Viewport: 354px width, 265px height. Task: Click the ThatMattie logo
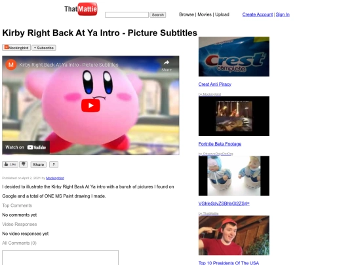[x=81, y=9]
